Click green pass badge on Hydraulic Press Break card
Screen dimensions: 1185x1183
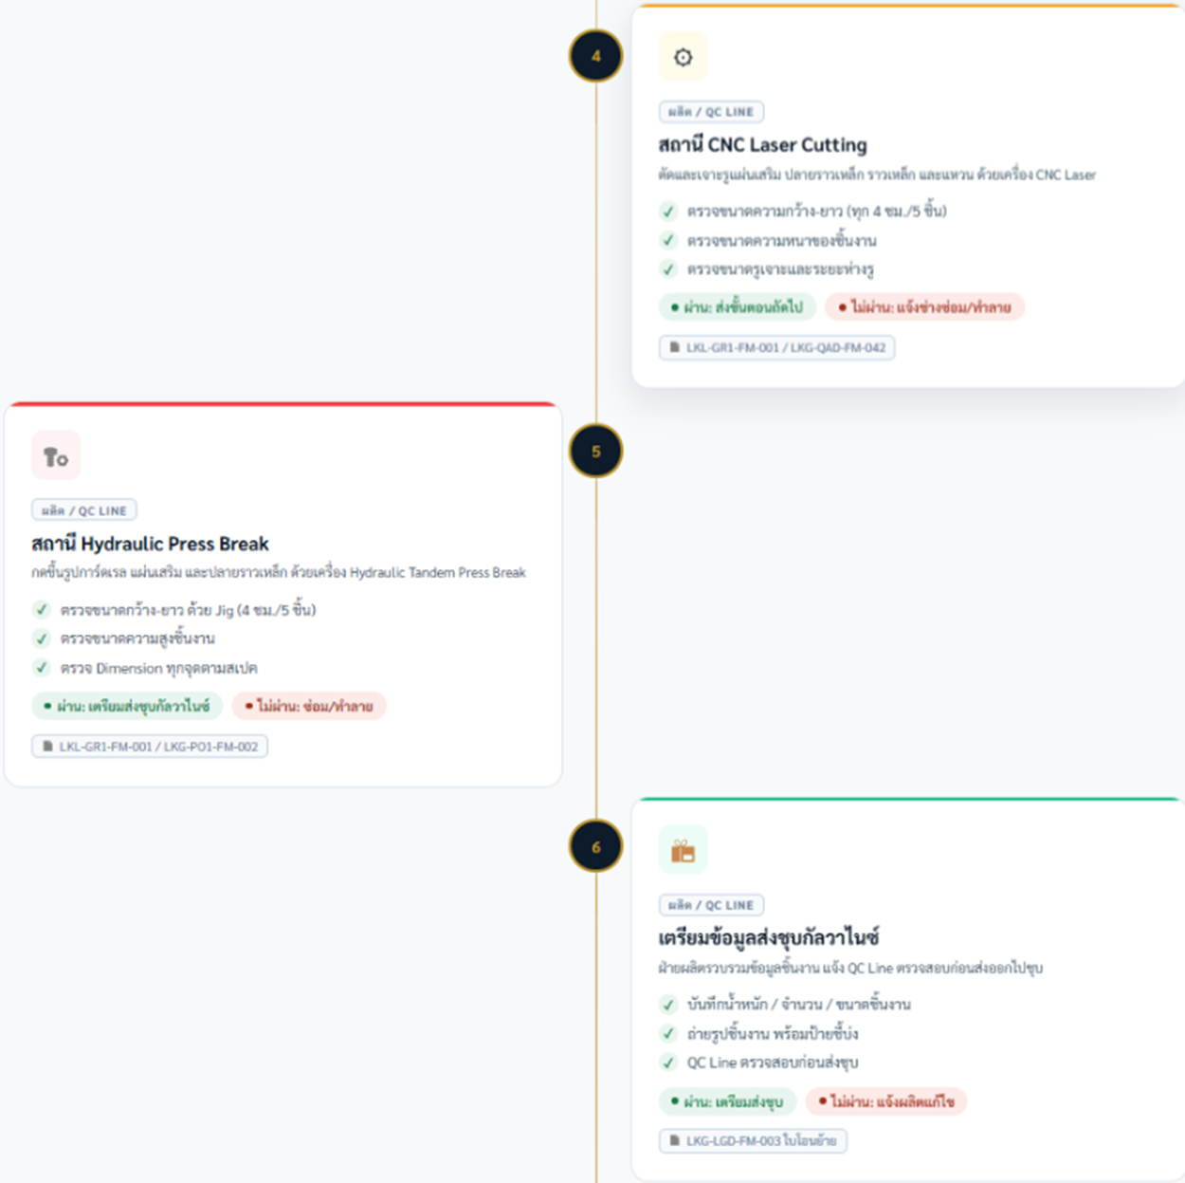pyautogui.click(x=127, y=707)
